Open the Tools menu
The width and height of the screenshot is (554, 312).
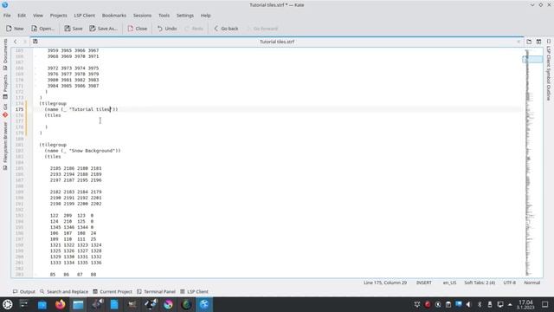164,16
